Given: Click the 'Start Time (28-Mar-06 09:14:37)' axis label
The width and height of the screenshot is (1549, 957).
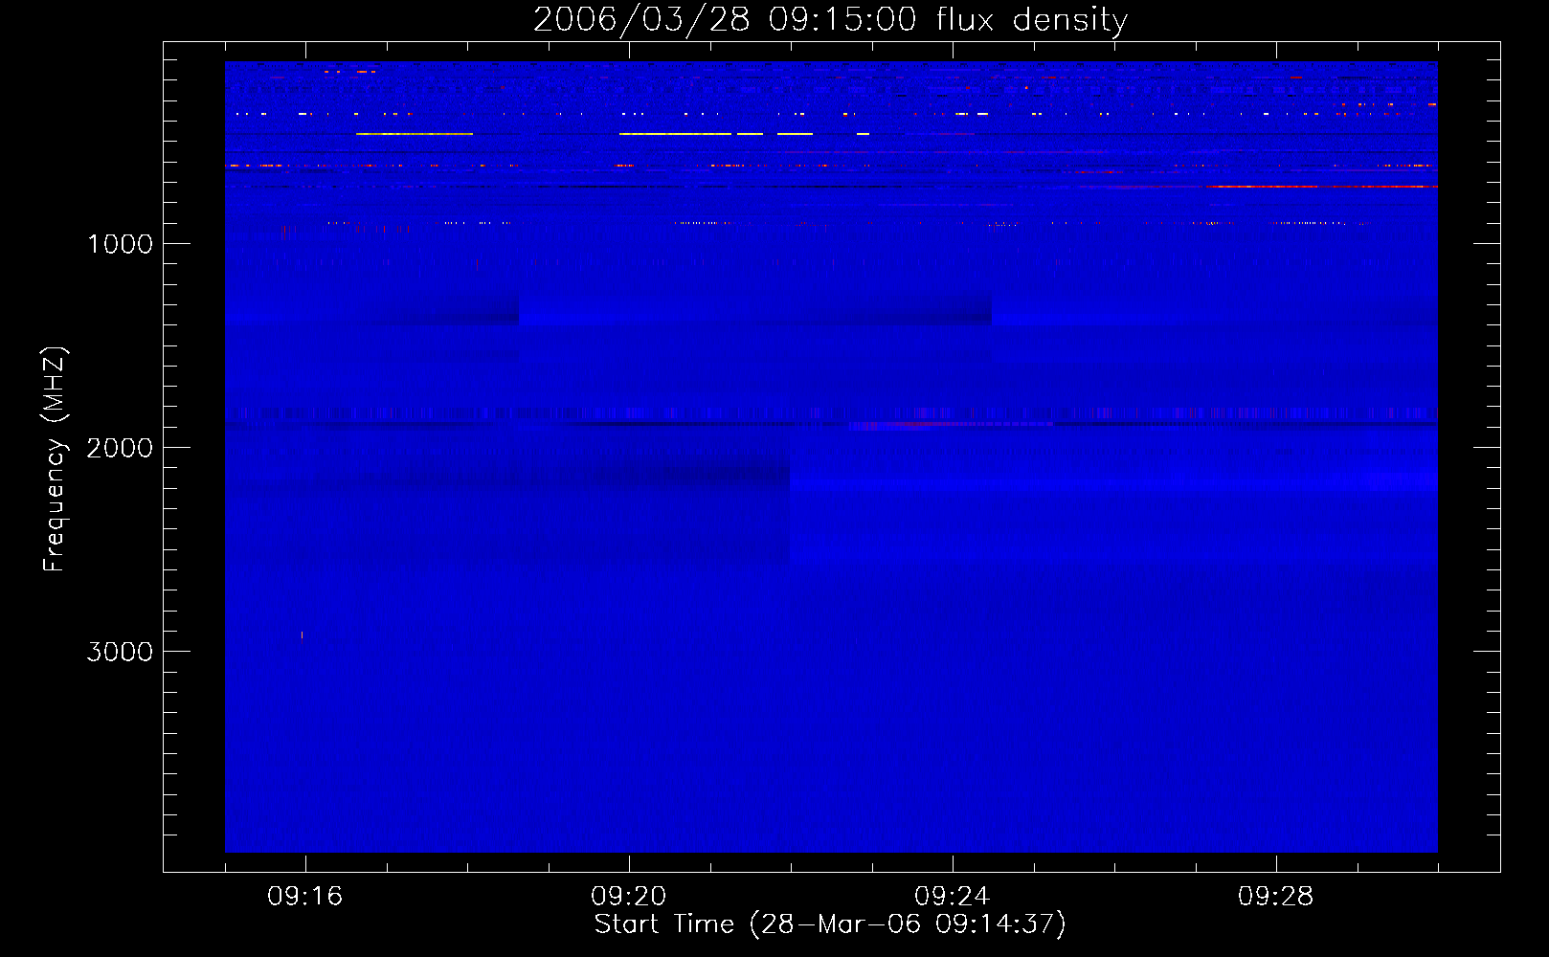Looking at the screenshot, I should point(830,924).
